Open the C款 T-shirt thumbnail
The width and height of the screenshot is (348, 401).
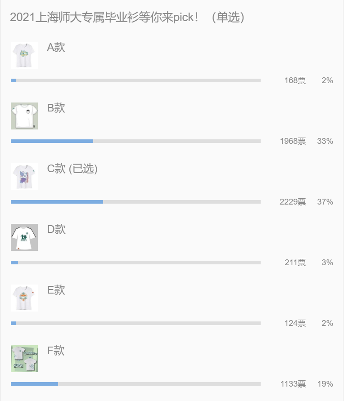(24, 177)
